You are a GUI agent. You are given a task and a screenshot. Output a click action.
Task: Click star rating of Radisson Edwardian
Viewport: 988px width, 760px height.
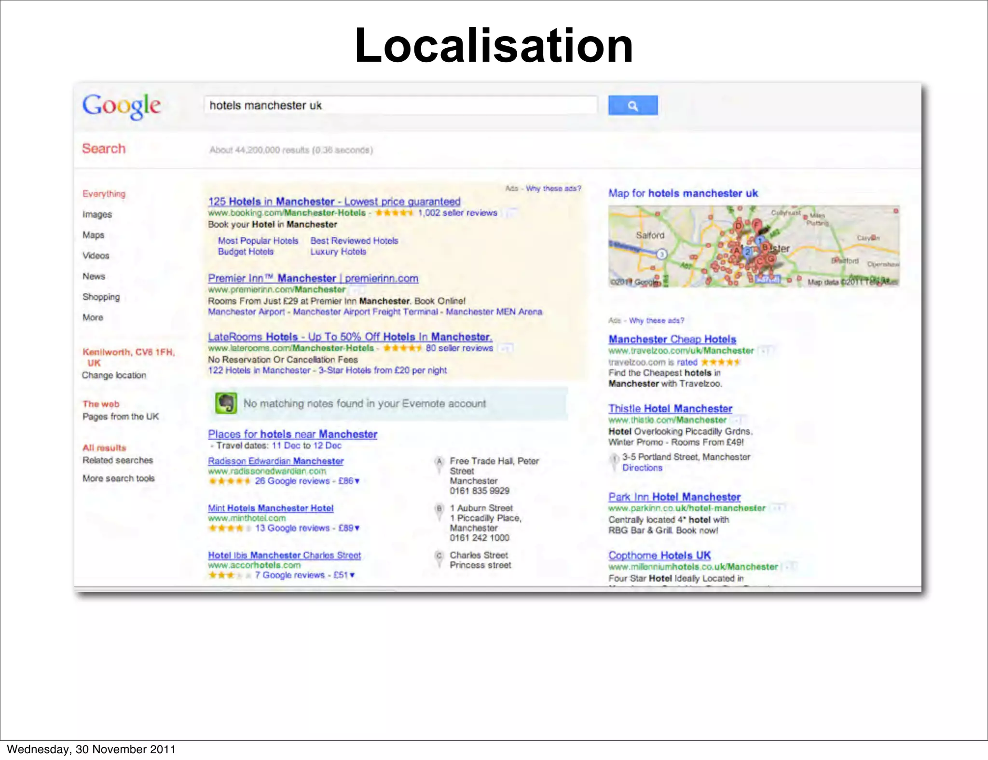click(229, 481)
